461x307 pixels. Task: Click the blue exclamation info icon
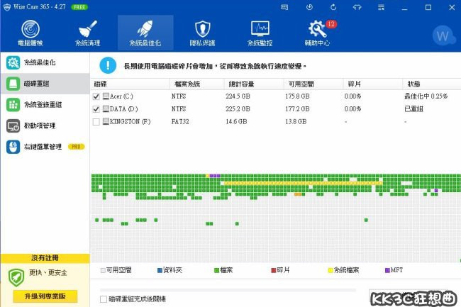coord(108,65)
